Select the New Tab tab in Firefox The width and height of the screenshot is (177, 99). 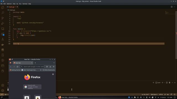tap(23, 63)
